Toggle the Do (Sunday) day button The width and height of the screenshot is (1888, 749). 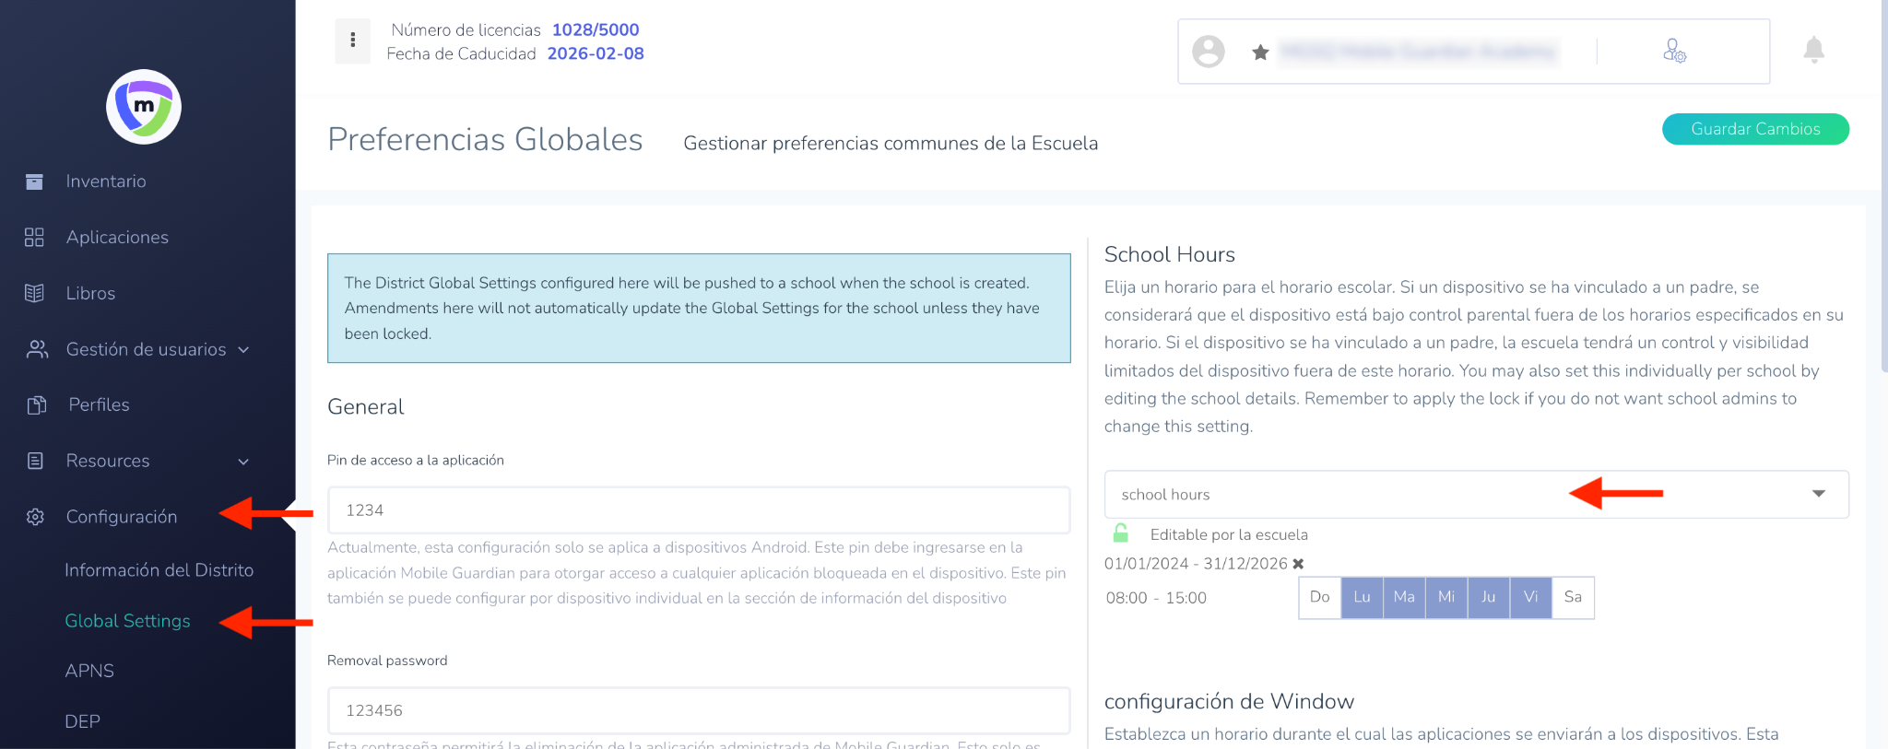tap(1319, 597)
